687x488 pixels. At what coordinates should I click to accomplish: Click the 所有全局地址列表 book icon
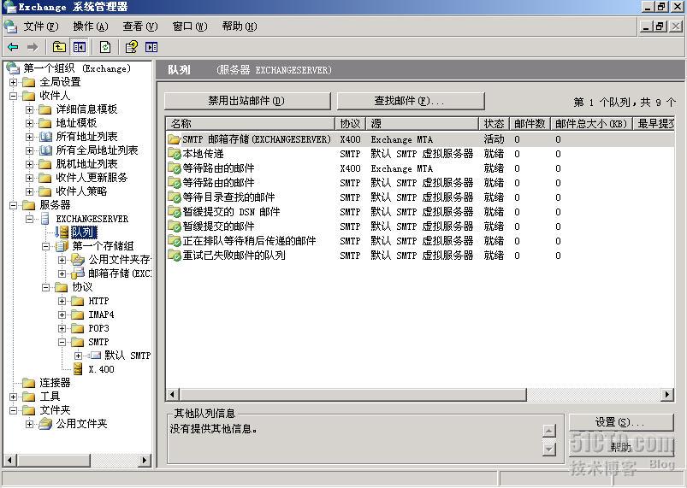pyautogui.click(x=46, y=150)
